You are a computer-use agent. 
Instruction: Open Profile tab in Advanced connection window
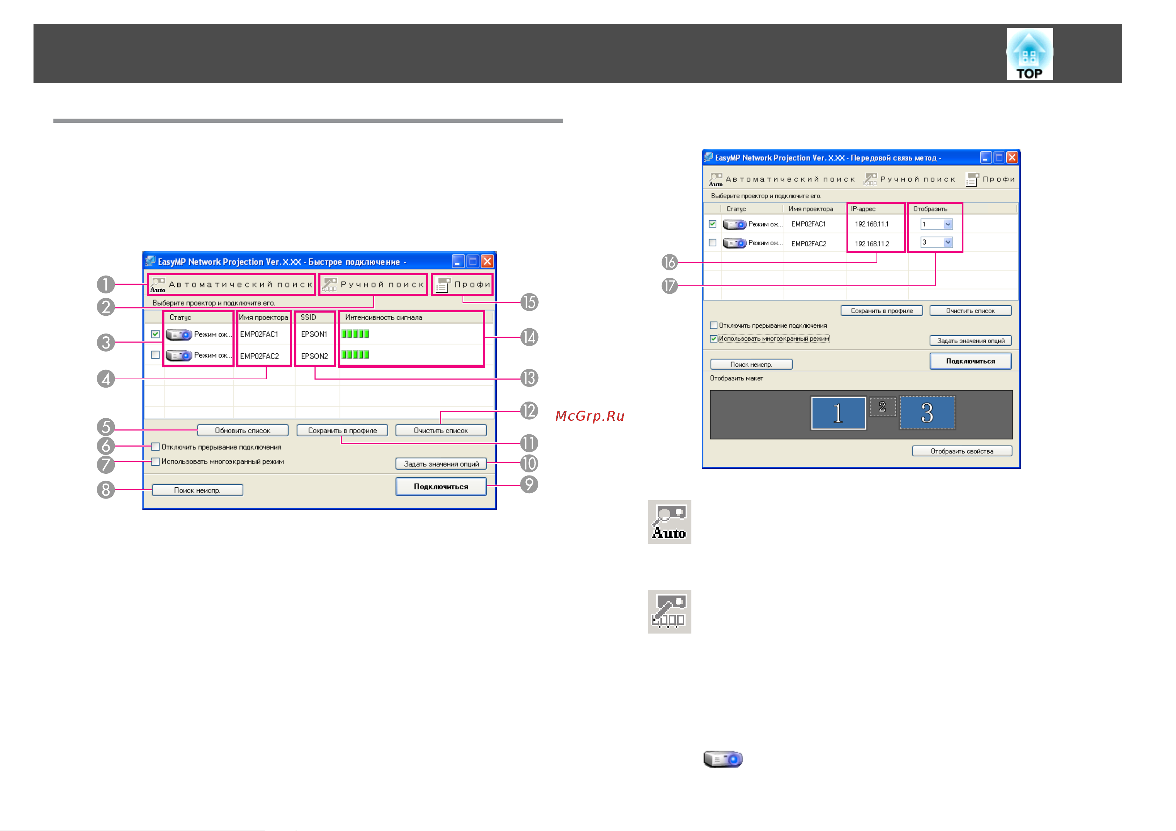coord(991,180)
